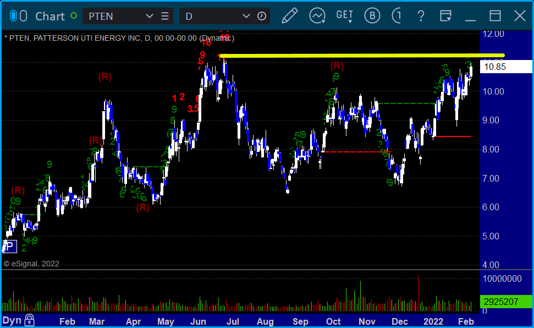
Task: Click the tall green volume bar in late October
Action: [360, 296]
